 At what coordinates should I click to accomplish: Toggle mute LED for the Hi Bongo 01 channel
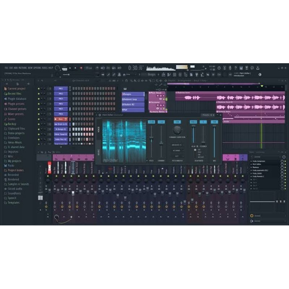(39, 129)
